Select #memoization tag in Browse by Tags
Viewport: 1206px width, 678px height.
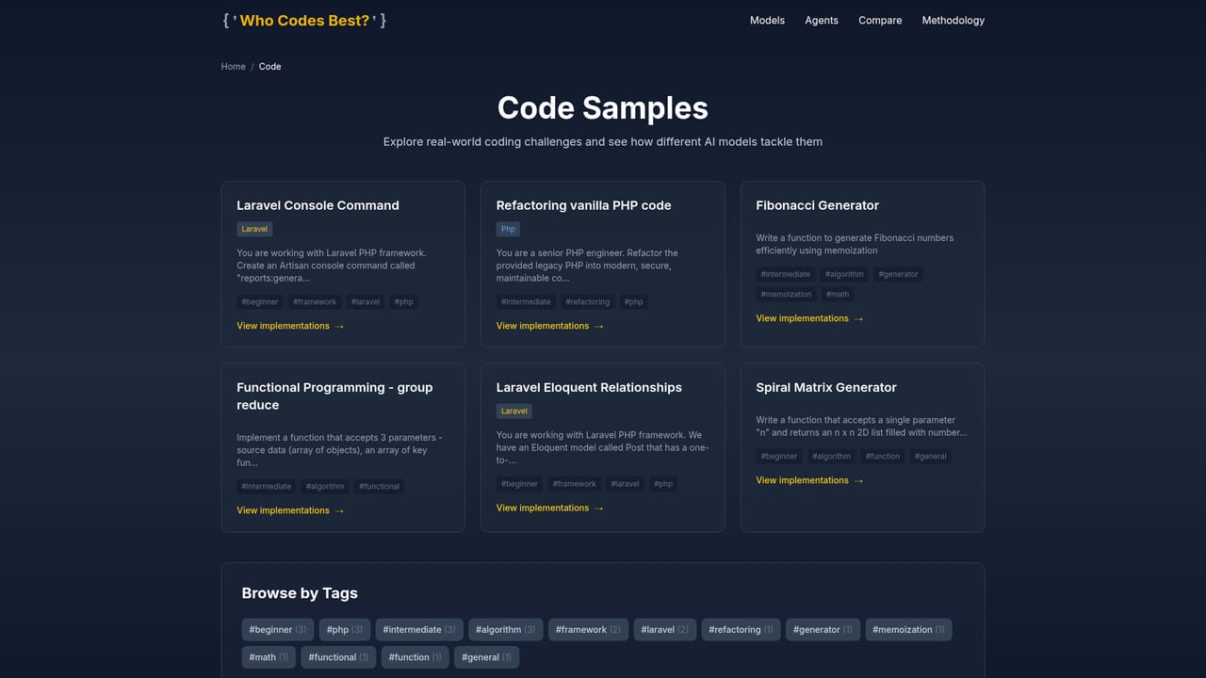[x=909, y=630]
